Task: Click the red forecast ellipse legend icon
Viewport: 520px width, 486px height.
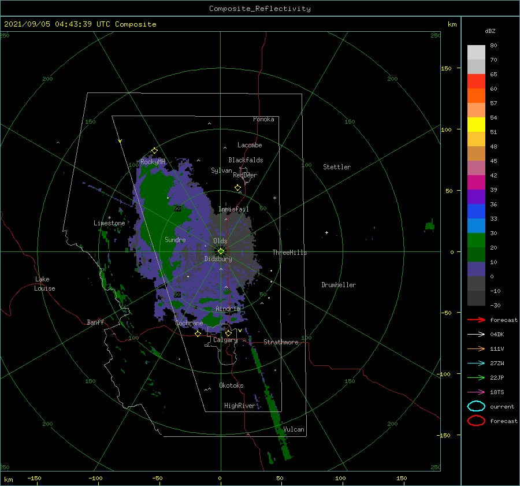Action: pos(476,421)
